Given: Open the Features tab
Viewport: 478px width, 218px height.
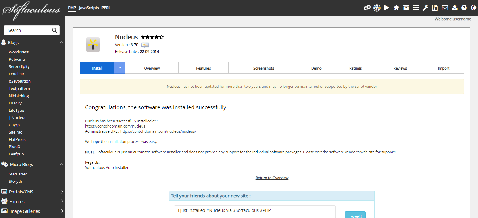Looking at the screenshot, I should [x=203, y=68].
